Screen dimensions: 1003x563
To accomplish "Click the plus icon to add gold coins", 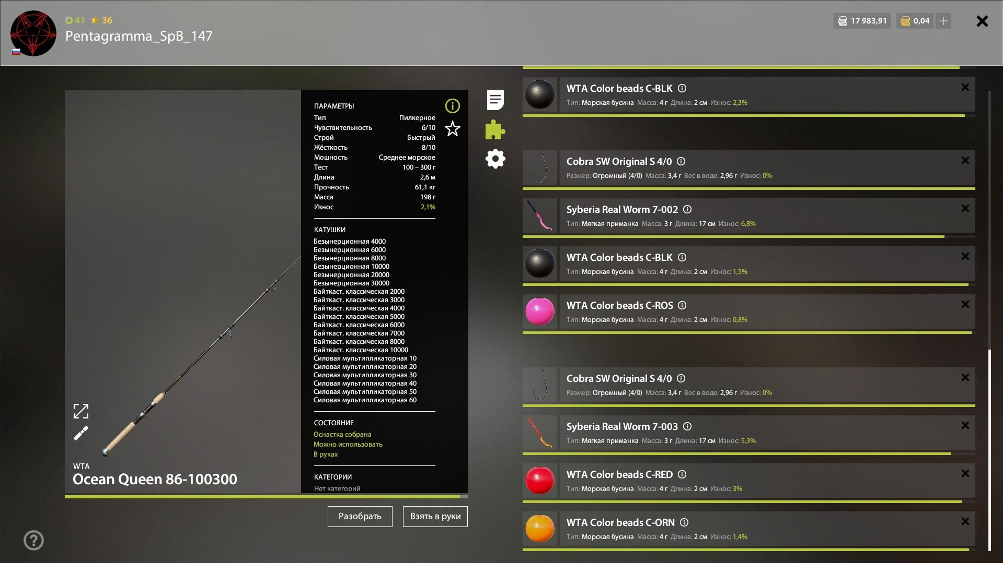I will click(x=943, y=21).
